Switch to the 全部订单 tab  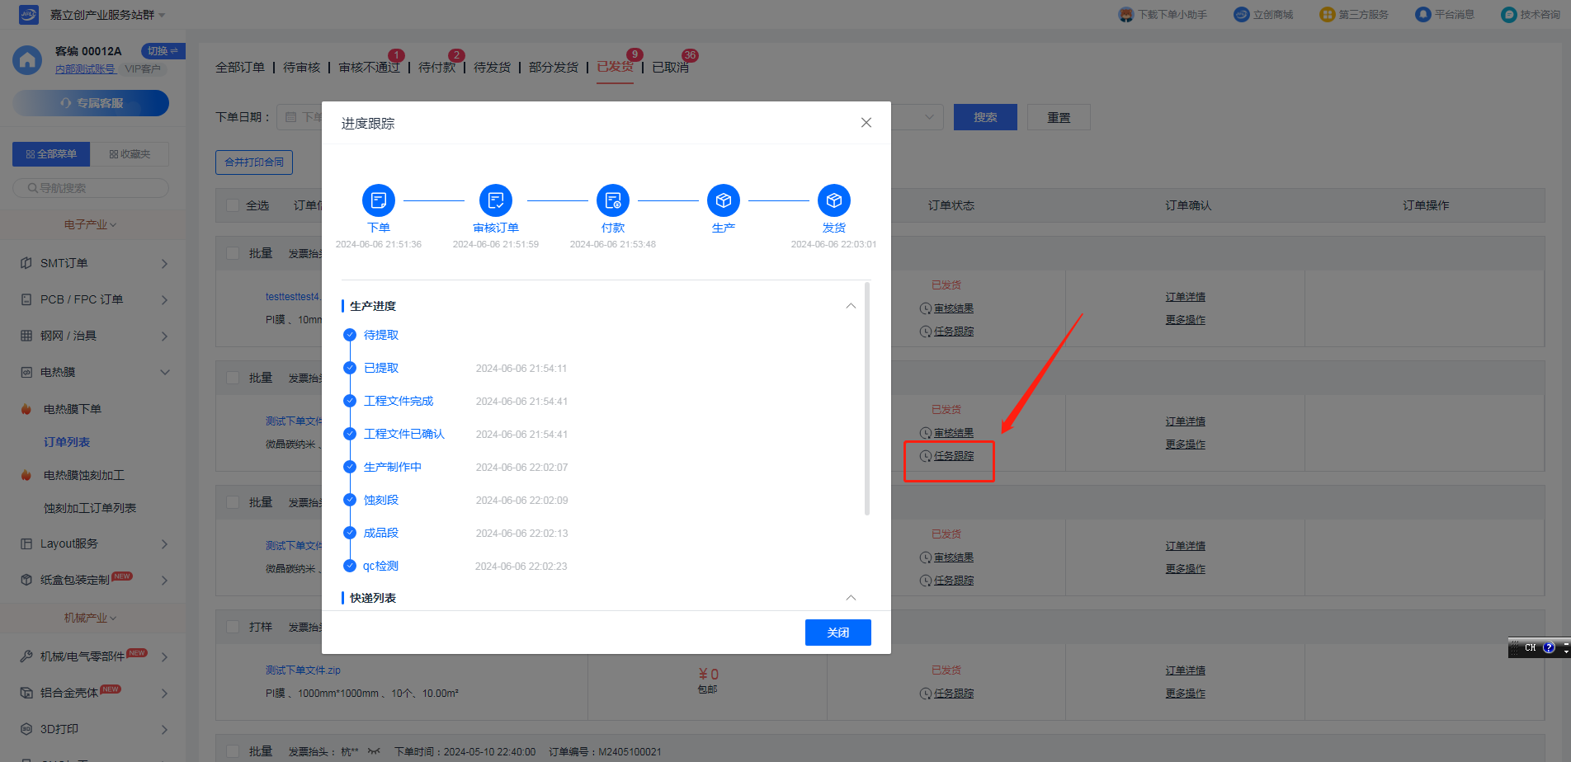tap(240, 67)
